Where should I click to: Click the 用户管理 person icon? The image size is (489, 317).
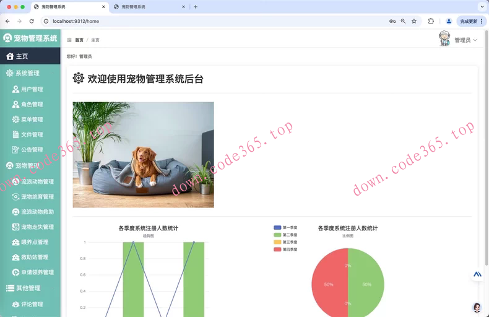click(x=15, y=89)
